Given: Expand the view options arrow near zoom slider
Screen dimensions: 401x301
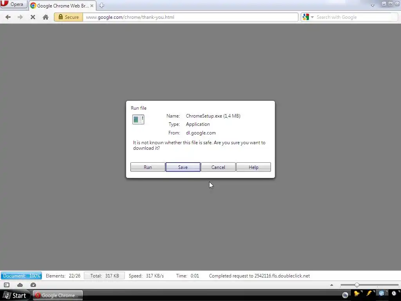Looking at the screenshot, I should point(331,285).
